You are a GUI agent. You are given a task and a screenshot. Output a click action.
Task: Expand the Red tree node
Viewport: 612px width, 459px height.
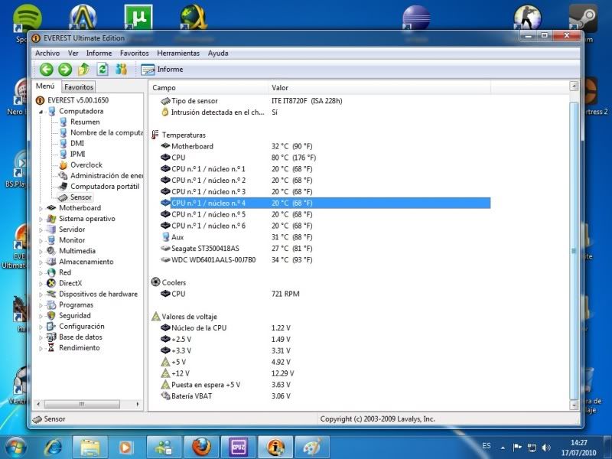41,273
